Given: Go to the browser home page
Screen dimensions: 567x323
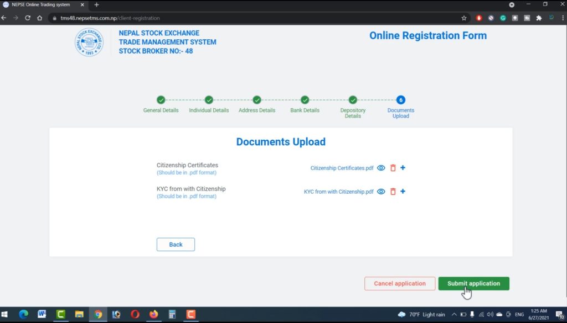Looking at the screenshot, I should (39, 18).
